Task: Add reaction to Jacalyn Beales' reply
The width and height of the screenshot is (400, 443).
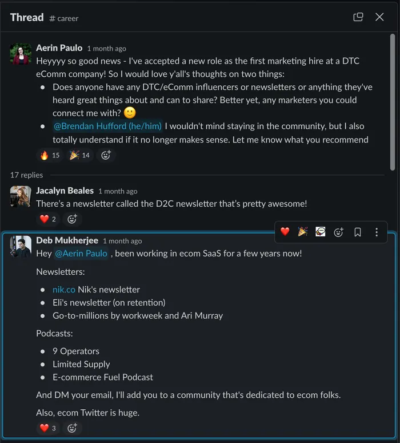Action: (72, 219)
